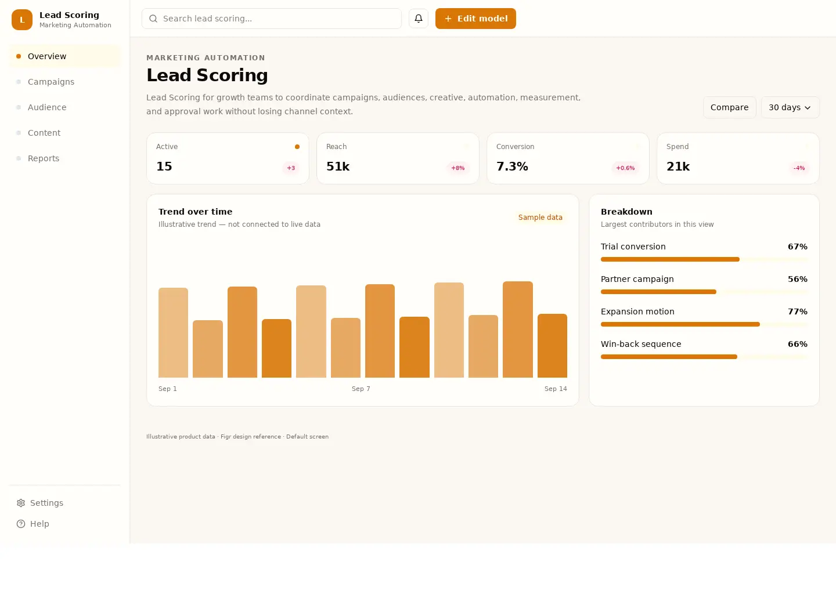Select the Active metric card value 15
836x594 pixels.
(x=164, y=166)
